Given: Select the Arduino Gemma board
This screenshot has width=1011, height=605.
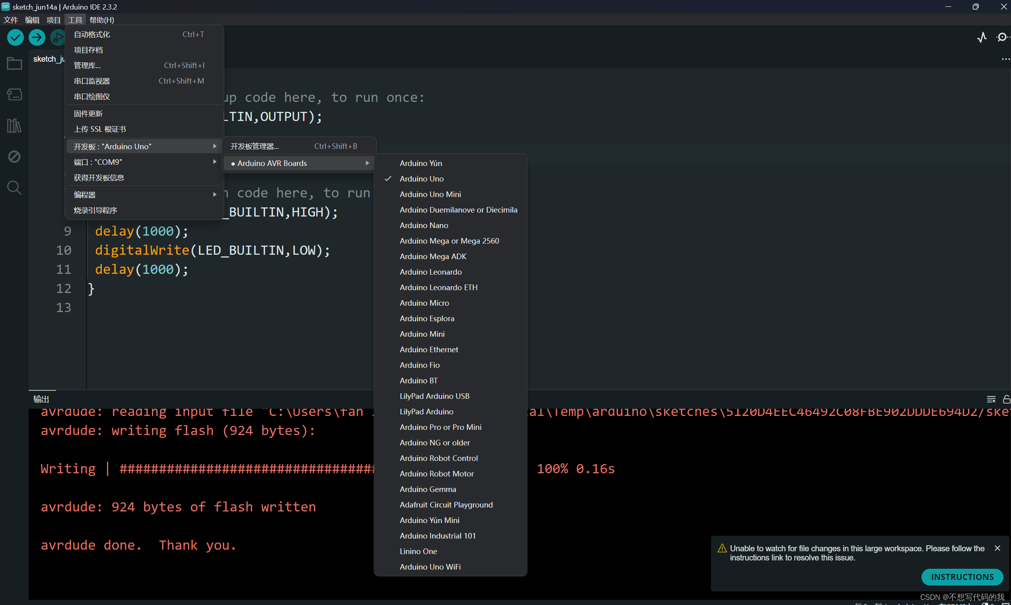Looking at the screenshot, I should [x=450, y=489].
